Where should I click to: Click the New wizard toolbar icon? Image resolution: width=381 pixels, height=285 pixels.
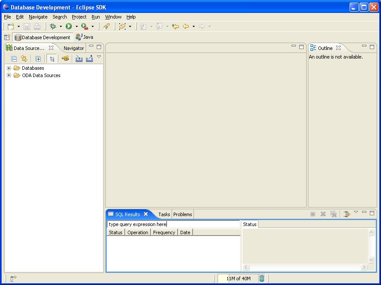point(11,26)
